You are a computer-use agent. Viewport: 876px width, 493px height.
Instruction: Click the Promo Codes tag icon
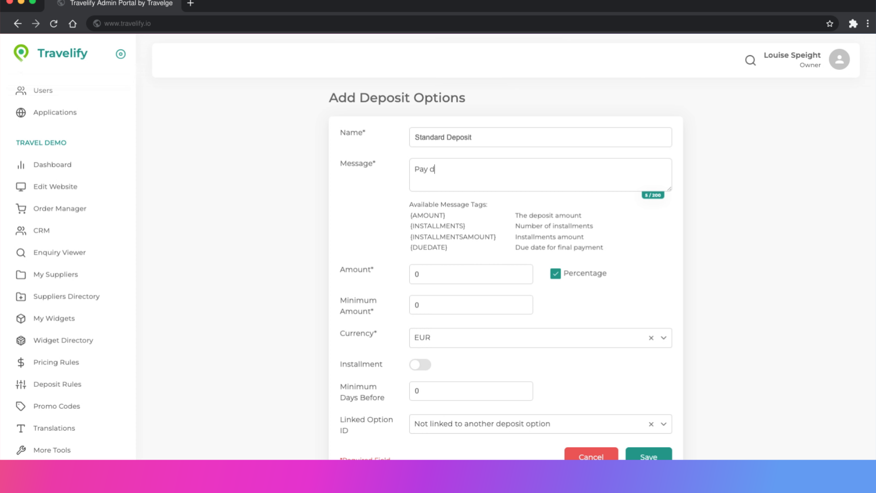[21, 406]
